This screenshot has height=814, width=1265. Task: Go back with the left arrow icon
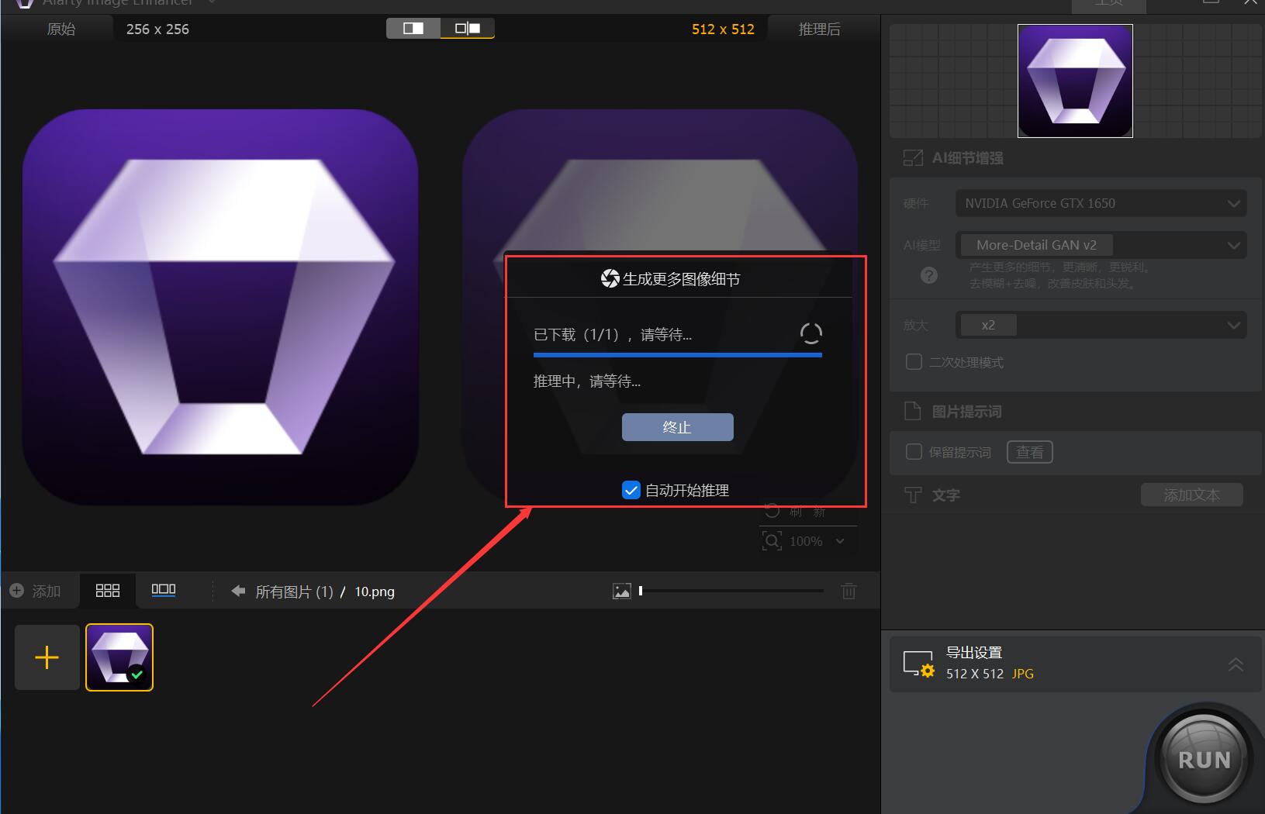238,592
